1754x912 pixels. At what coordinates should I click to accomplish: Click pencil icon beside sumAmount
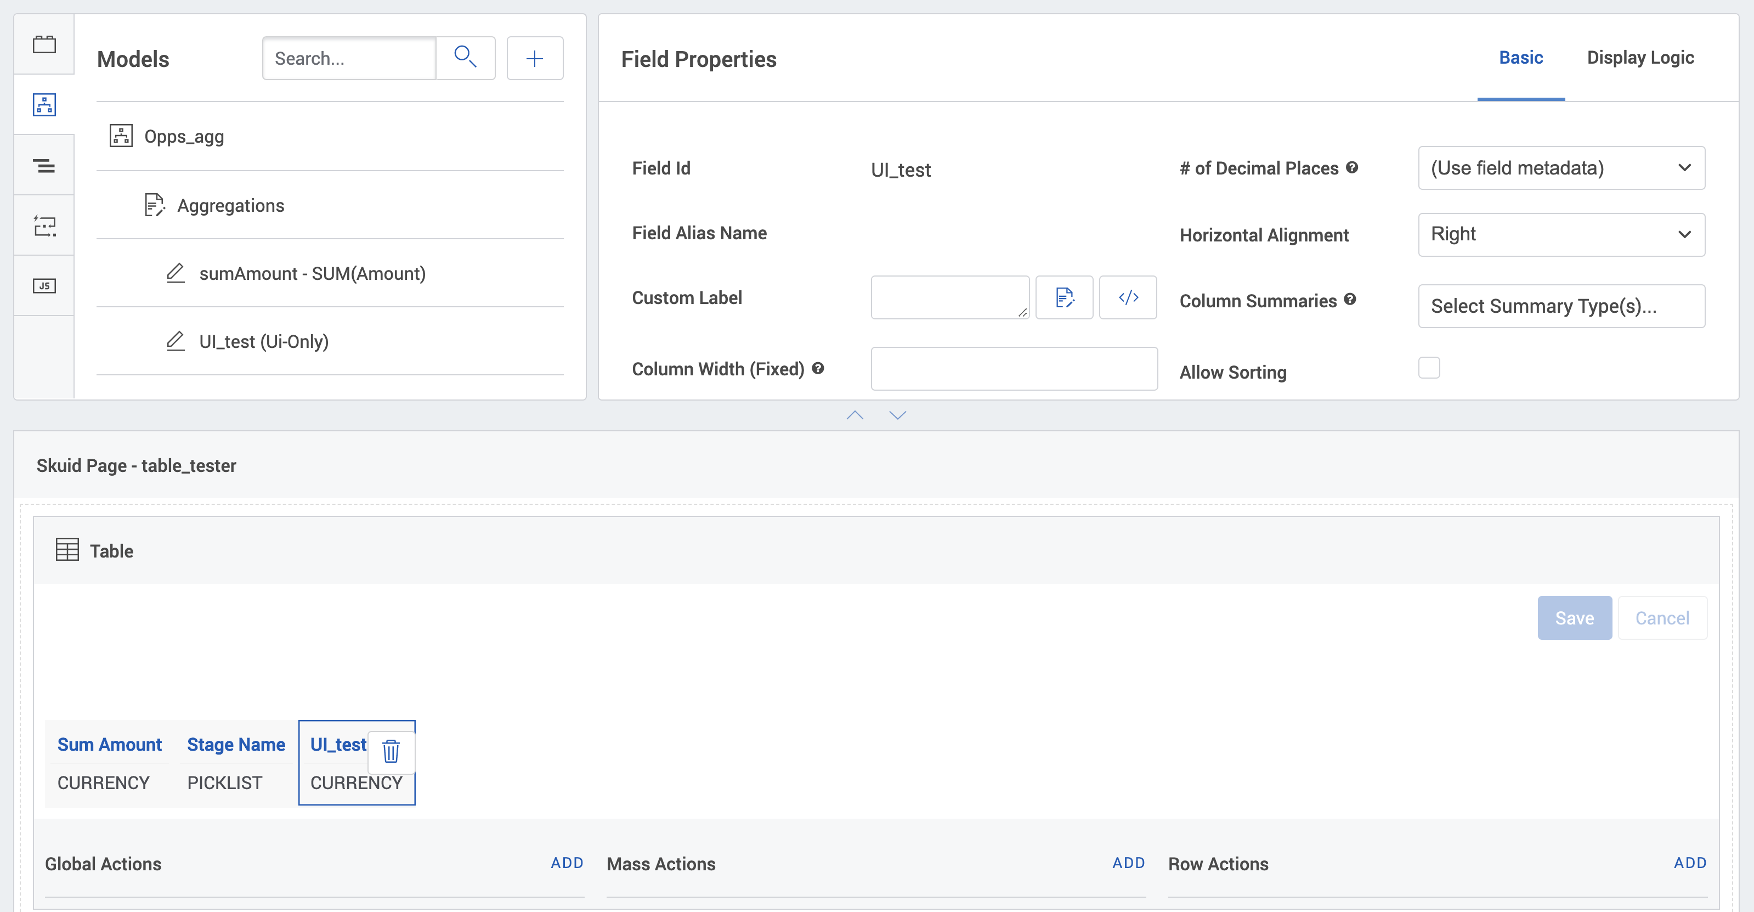(x=176, y=273)
